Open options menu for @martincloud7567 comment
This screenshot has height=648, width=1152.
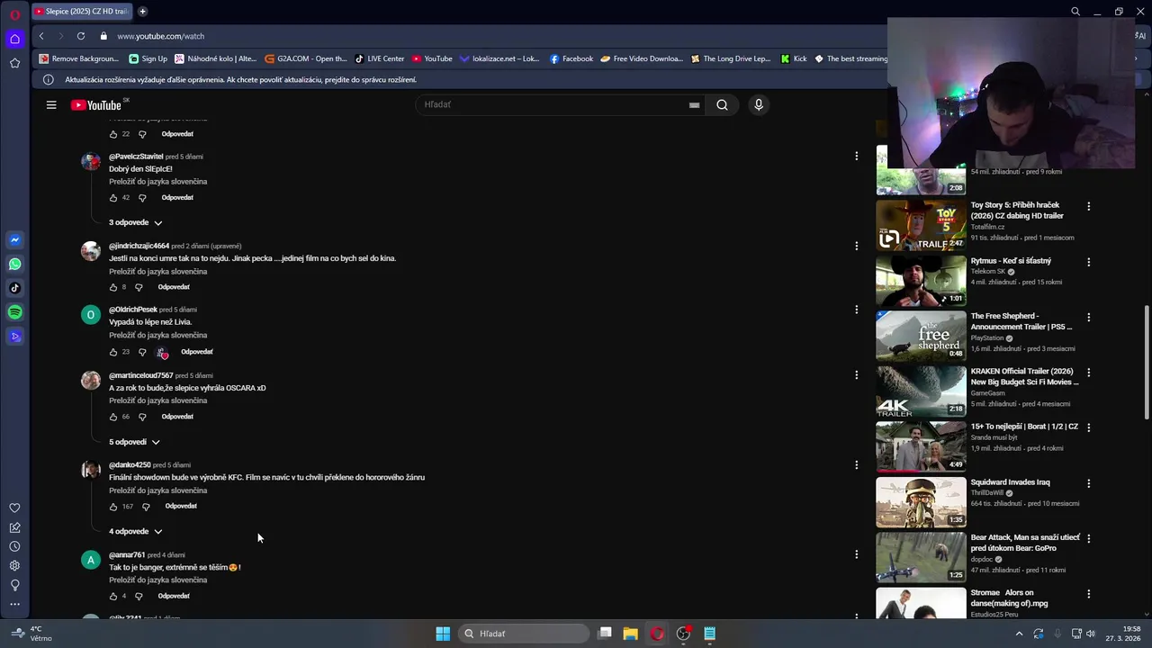856,374
